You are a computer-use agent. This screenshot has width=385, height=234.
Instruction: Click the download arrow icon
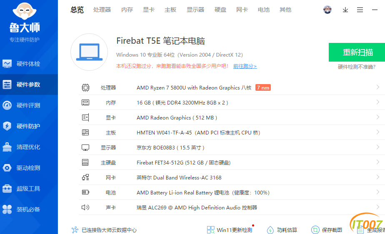point(345,10)
